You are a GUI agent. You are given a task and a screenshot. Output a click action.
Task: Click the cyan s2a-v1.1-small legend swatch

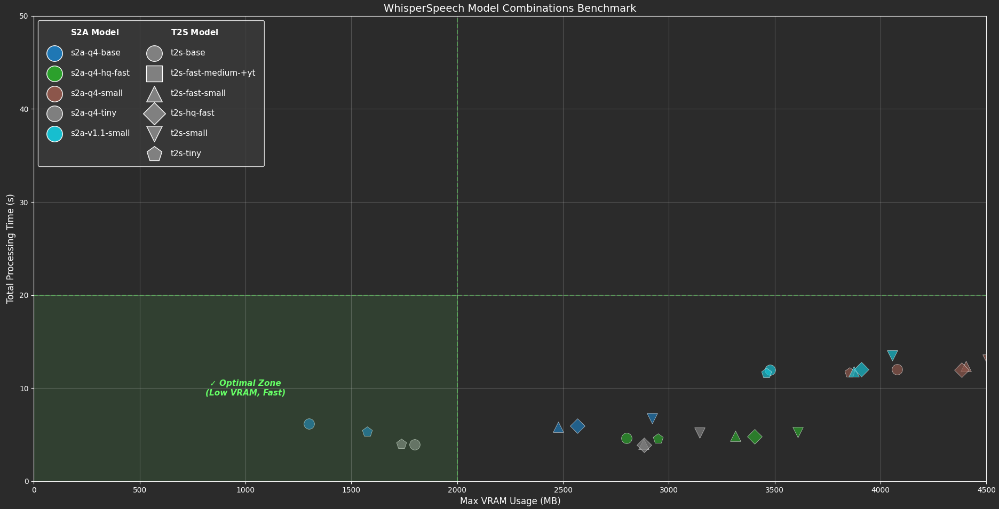point(54,134)
